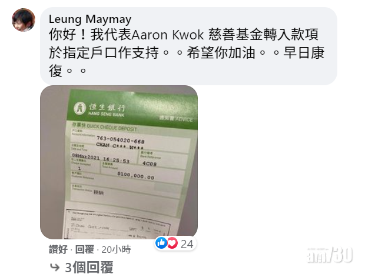Expand the 3個回覆 replies thread
This screenshot has height=274, width=365.
coord(89,268)
